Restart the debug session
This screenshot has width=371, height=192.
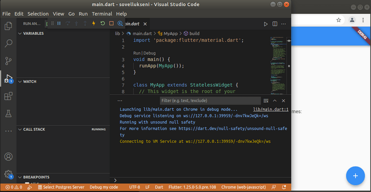102,23
